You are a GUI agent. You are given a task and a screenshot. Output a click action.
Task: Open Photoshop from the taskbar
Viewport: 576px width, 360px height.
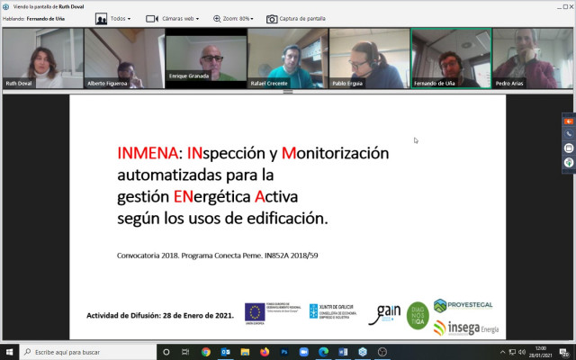284,352
